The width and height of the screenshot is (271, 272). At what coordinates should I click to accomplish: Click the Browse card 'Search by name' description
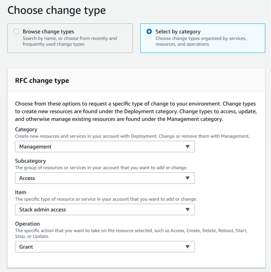pyautogui.click(x=70, y=41)
